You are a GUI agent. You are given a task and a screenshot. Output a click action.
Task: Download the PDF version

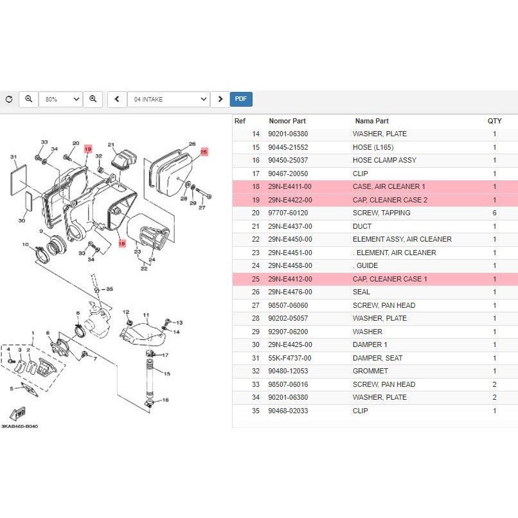coord(241,99)
